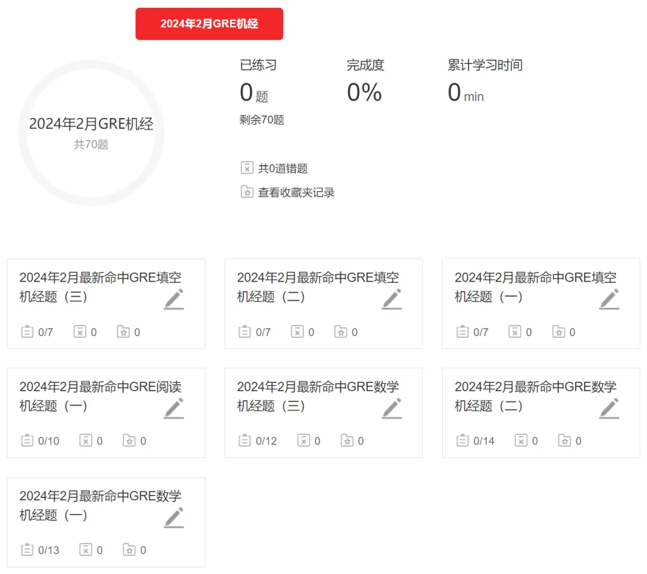Start practice pencil on 填空机经题（三）card
The height and width of the screenshot is (574, 647).
[x=174, y=299]
